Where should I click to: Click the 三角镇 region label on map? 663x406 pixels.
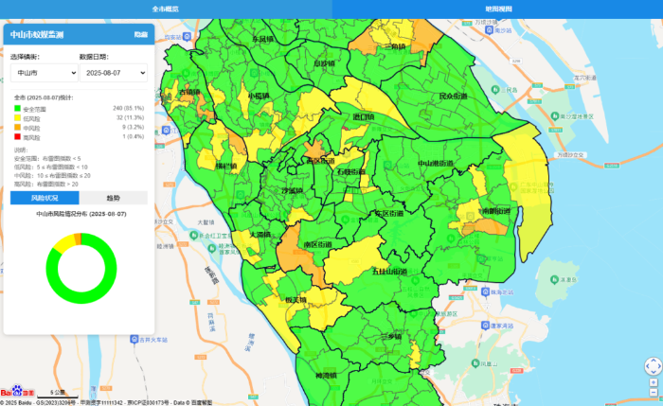[395, 47]
